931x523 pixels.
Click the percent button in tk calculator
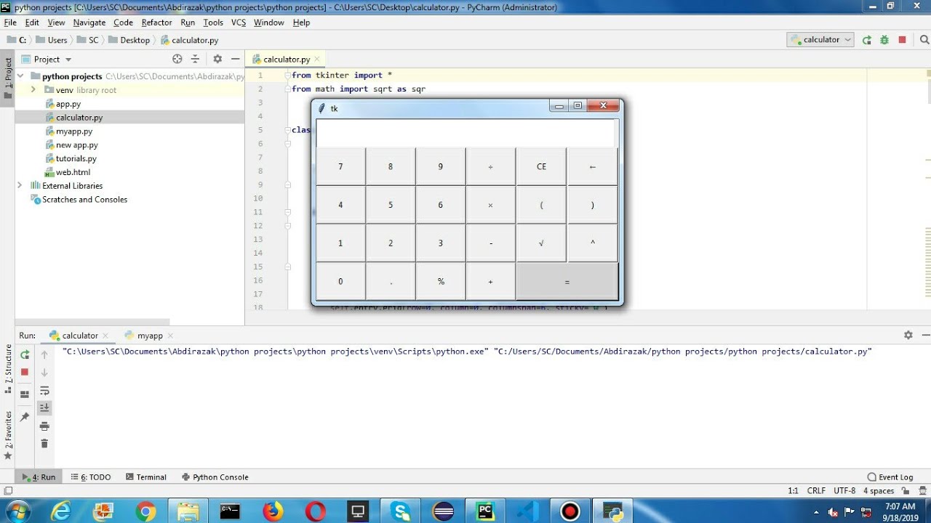coord(441,282)
